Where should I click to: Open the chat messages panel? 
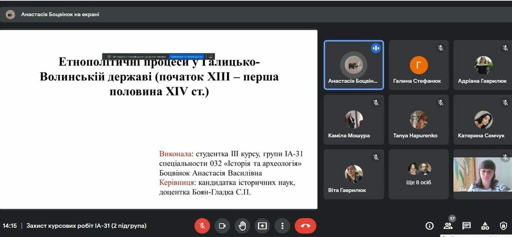click(x=466, y=226)
